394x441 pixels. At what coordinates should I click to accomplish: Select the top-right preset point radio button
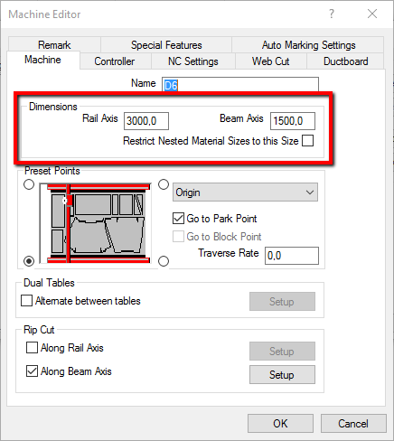click(x=164, y=184)
